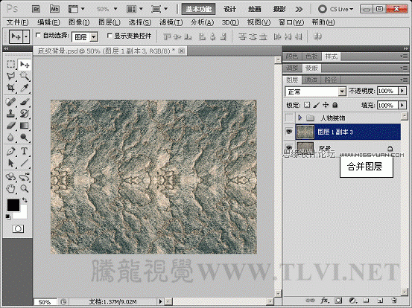Viewport: 412px width, 308px height.
Task: Toggle visibility of the background layer
Action: [289, 147]
